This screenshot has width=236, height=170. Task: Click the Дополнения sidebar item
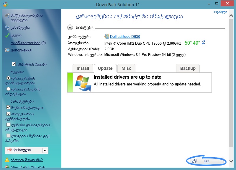pos(21,50)
